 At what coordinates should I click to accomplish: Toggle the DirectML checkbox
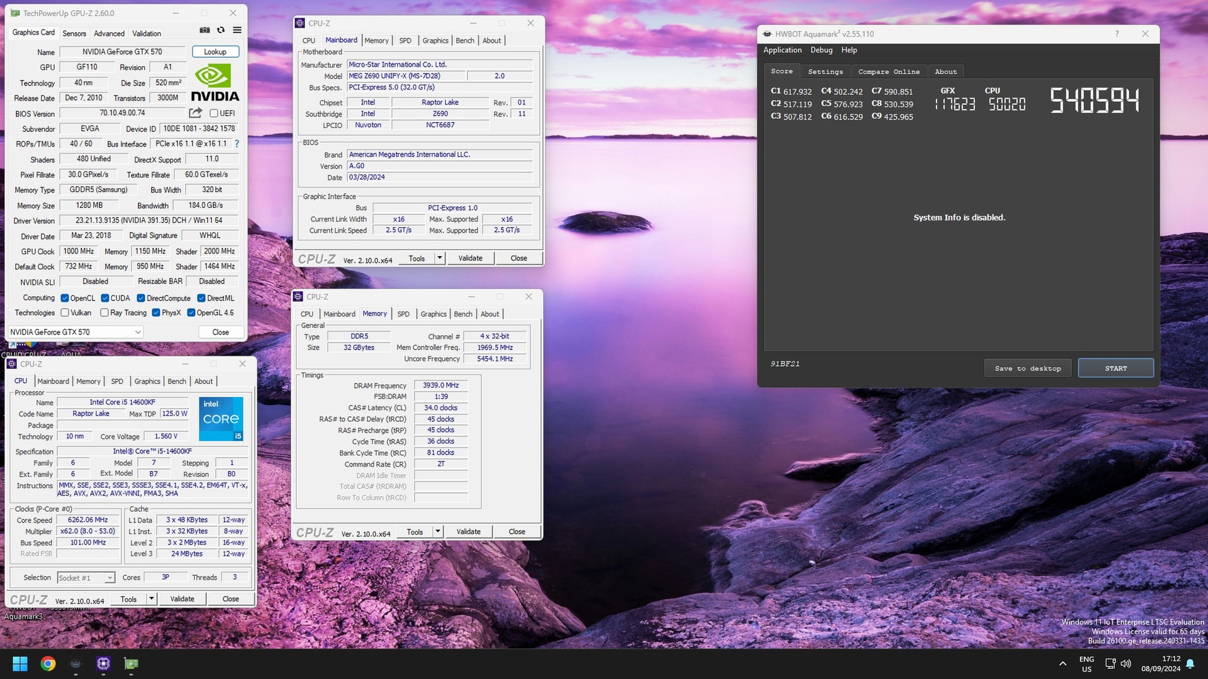201,298
